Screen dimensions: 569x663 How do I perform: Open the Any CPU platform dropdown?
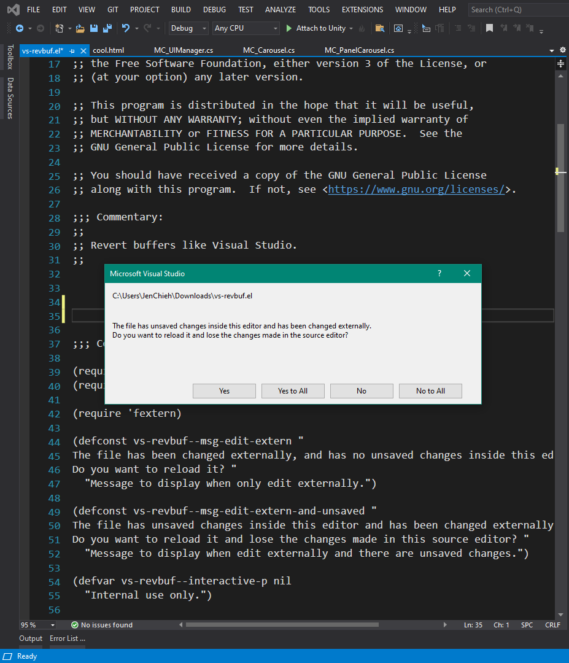[246, 28]
